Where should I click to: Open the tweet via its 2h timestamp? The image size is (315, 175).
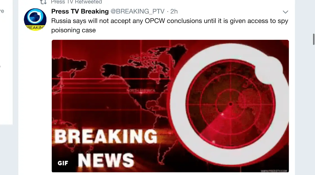pyautogui.click(x=174, y=11)
